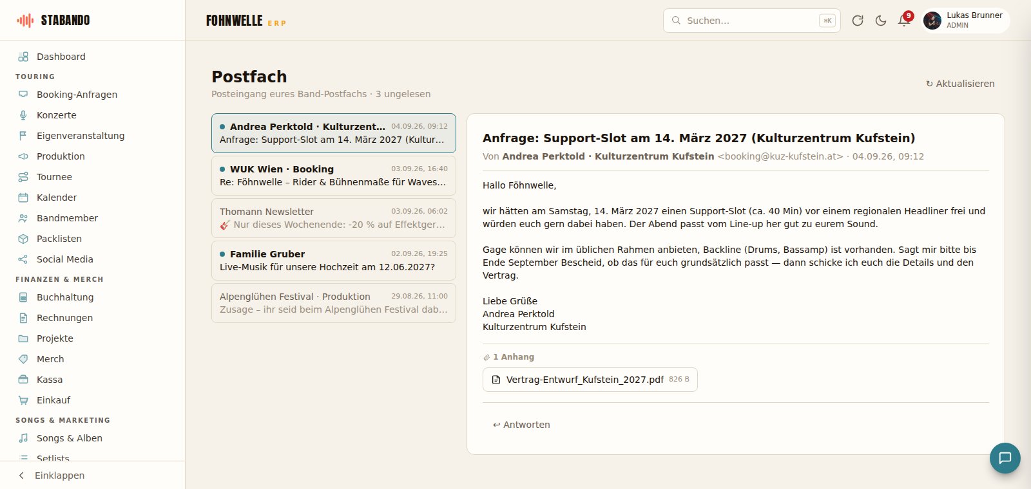Click the Kalender calendar icon
1031x489 pixels.
(x=23, y=198)
